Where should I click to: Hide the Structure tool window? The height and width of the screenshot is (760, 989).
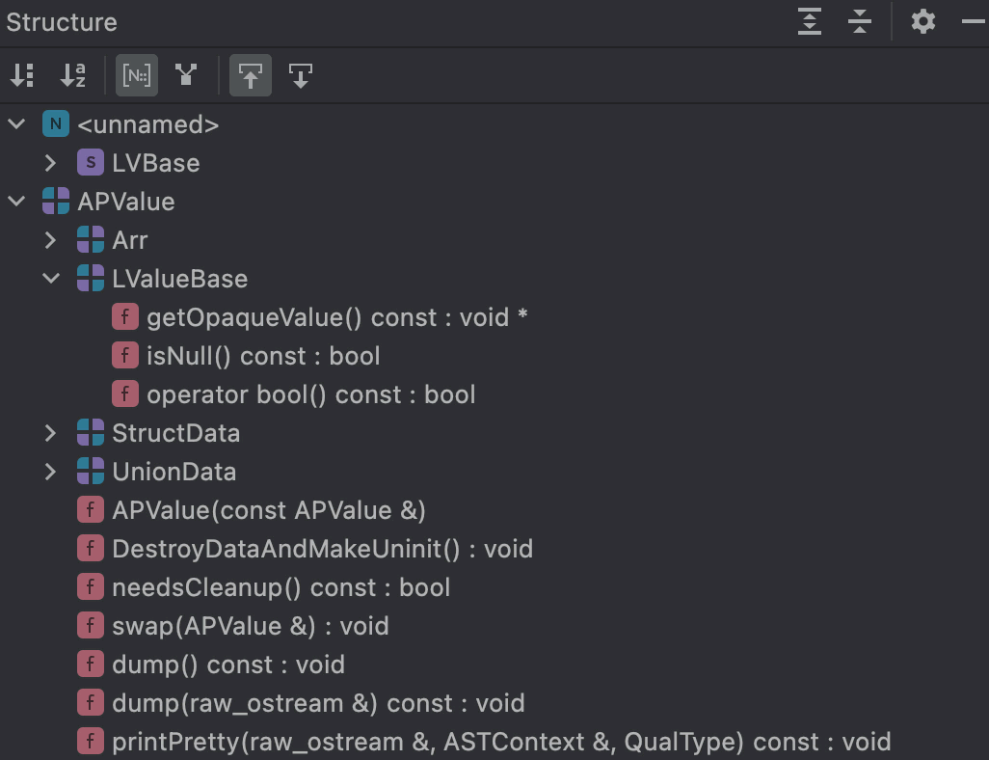(974, 21)
